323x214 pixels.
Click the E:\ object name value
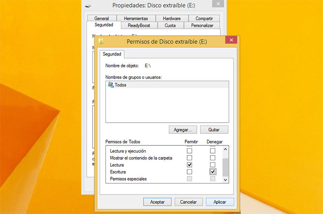coord(147,66)
